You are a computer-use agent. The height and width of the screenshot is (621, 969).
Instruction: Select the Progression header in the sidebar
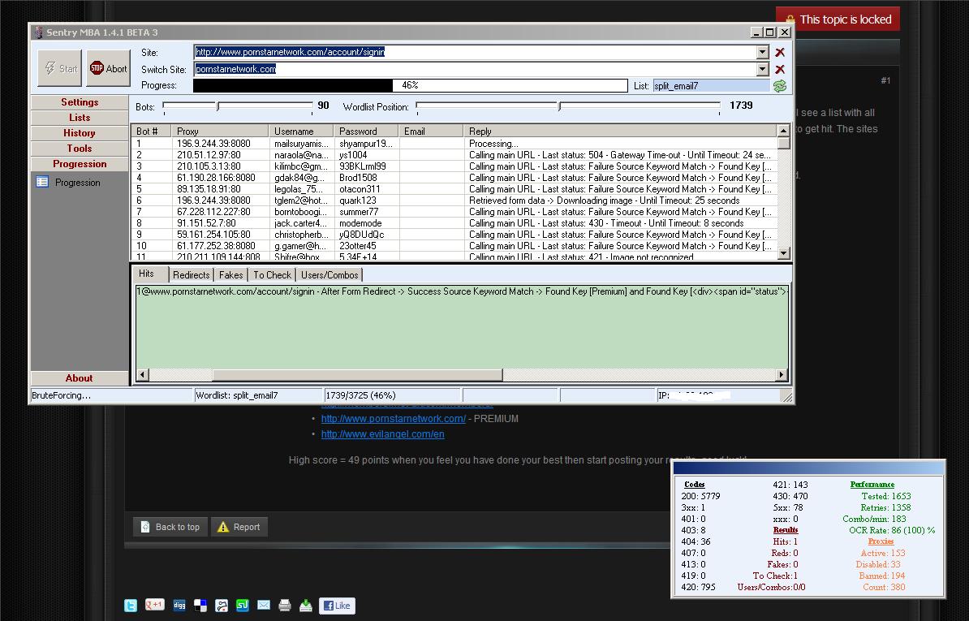click(80, 164)
